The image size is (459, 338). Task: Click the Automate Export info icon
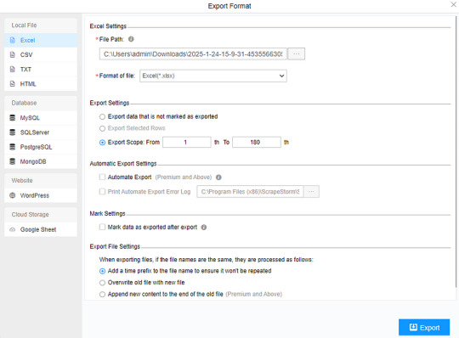point(218,177)
